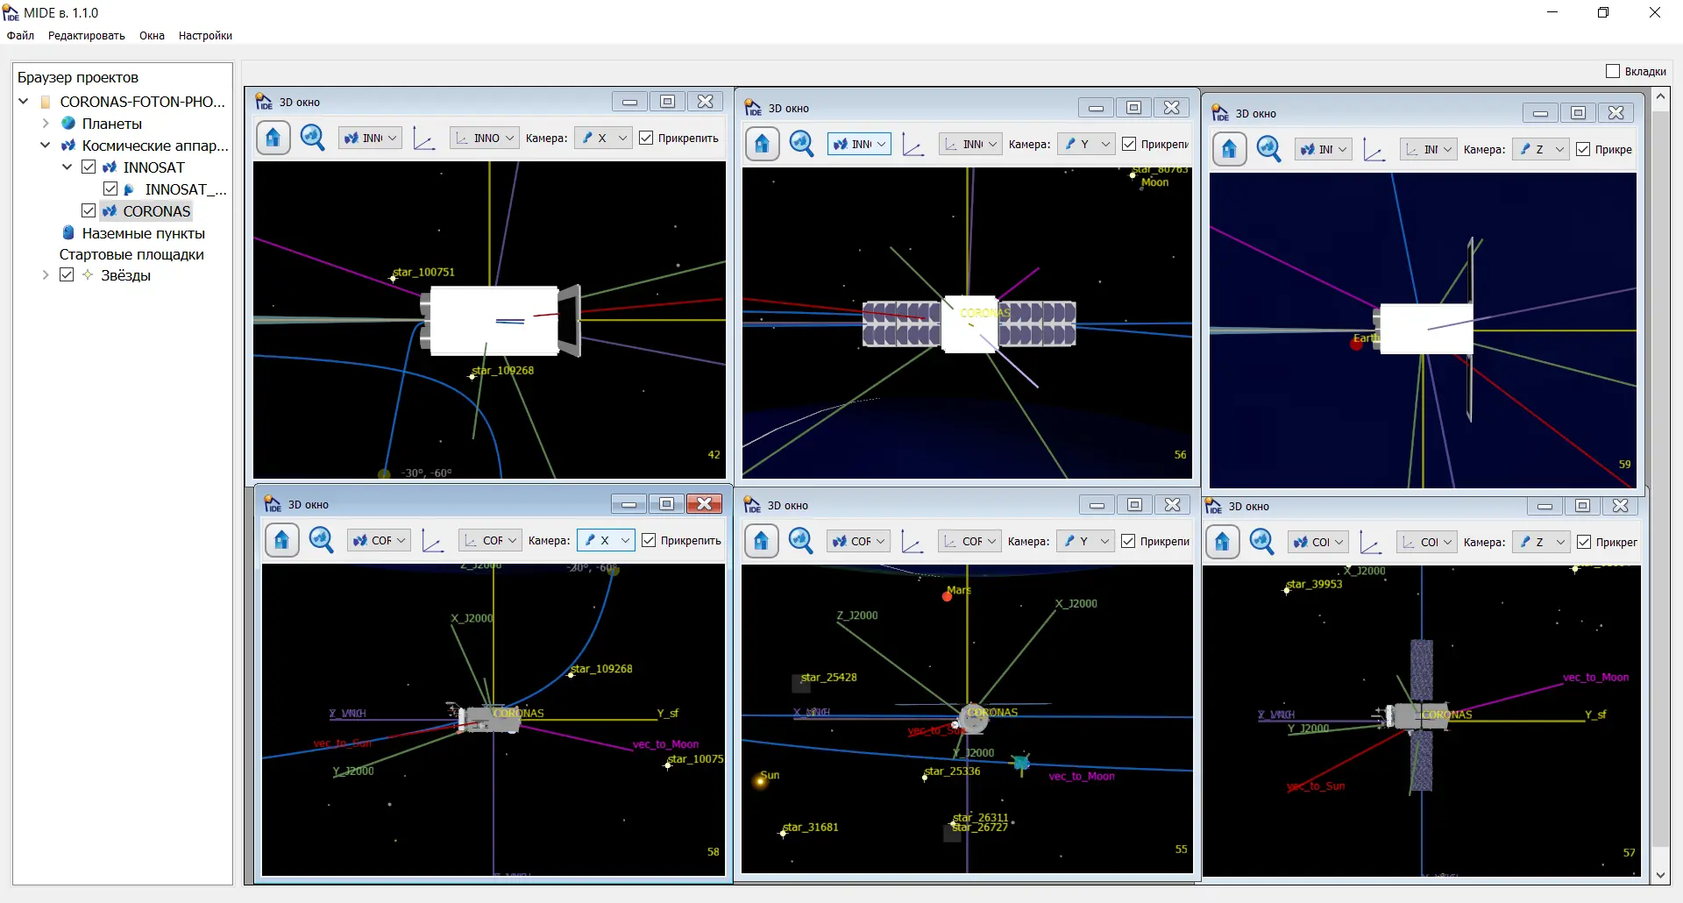Toggle INNOSAT_ child item checkbox in tree
The height and width of the screenshot is (903, 1683).
(x=110, y=188)
